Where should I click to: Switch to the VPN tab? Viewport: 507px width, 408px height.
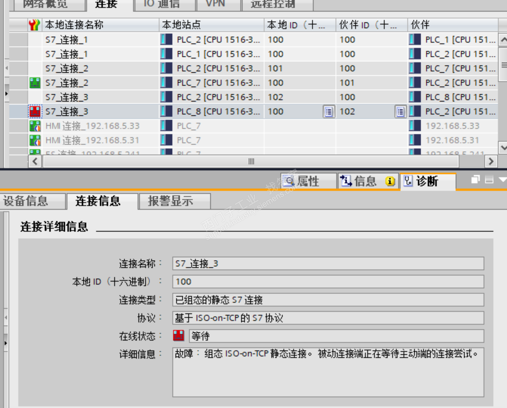pyautogui.click(x=219, y=5)
